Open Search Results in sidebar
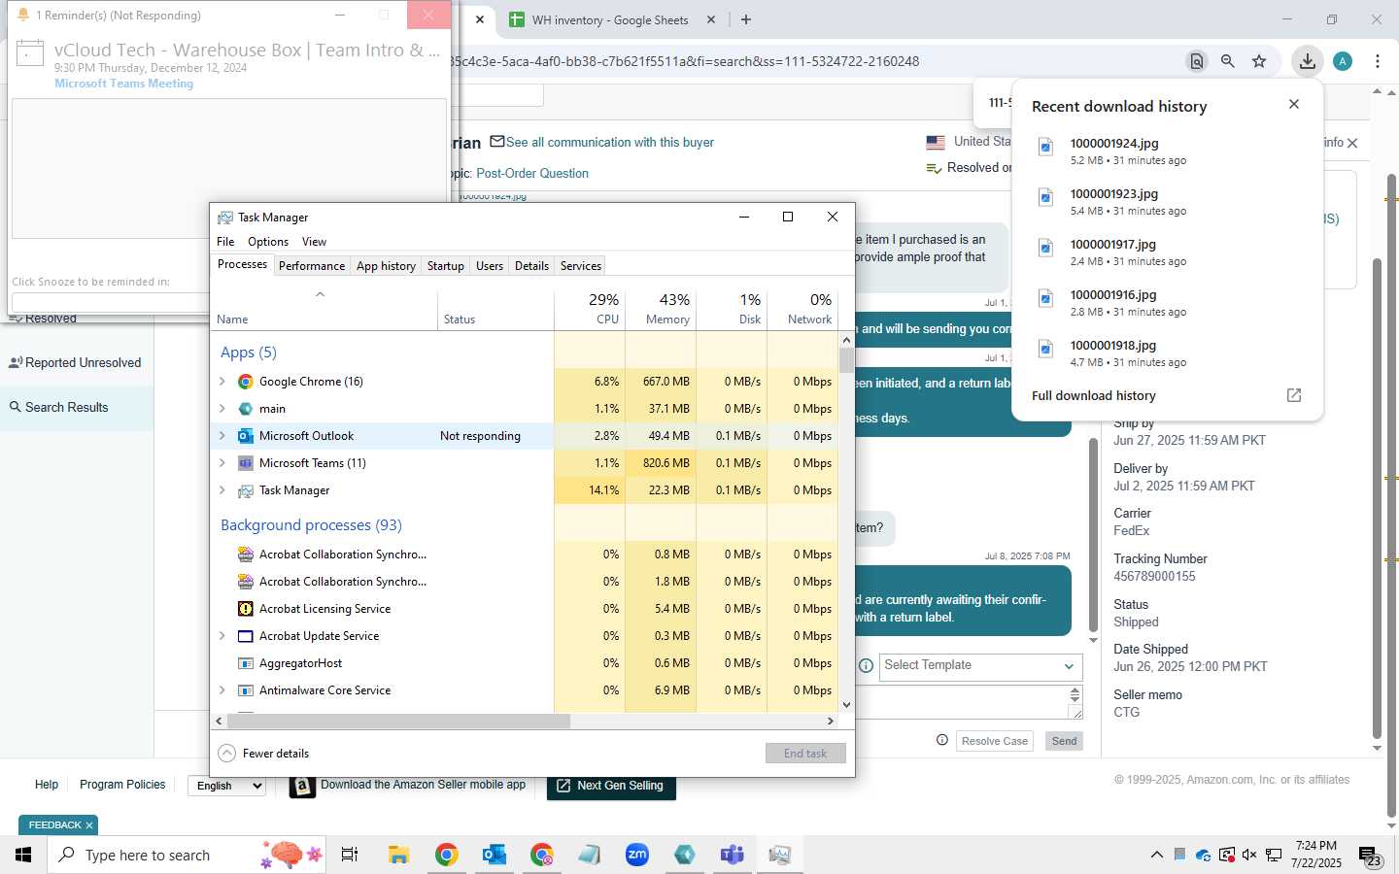The height and width of the screenshot is (874, 1399). tap(66, 408)
